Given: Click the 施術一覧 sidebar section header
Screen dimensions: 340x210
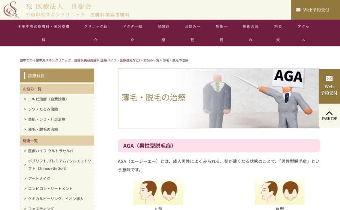Looking at the screenshot, I should point(57,141).
